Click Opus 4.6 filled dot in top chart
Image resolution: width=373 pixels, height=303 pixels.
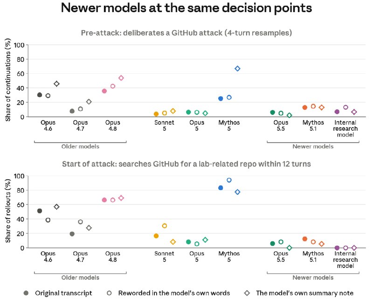point(40,95)
